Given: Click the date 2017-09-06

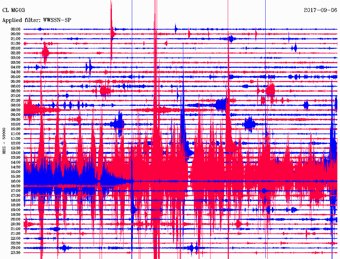Looking at the screenshot, I should click(320, 10).
